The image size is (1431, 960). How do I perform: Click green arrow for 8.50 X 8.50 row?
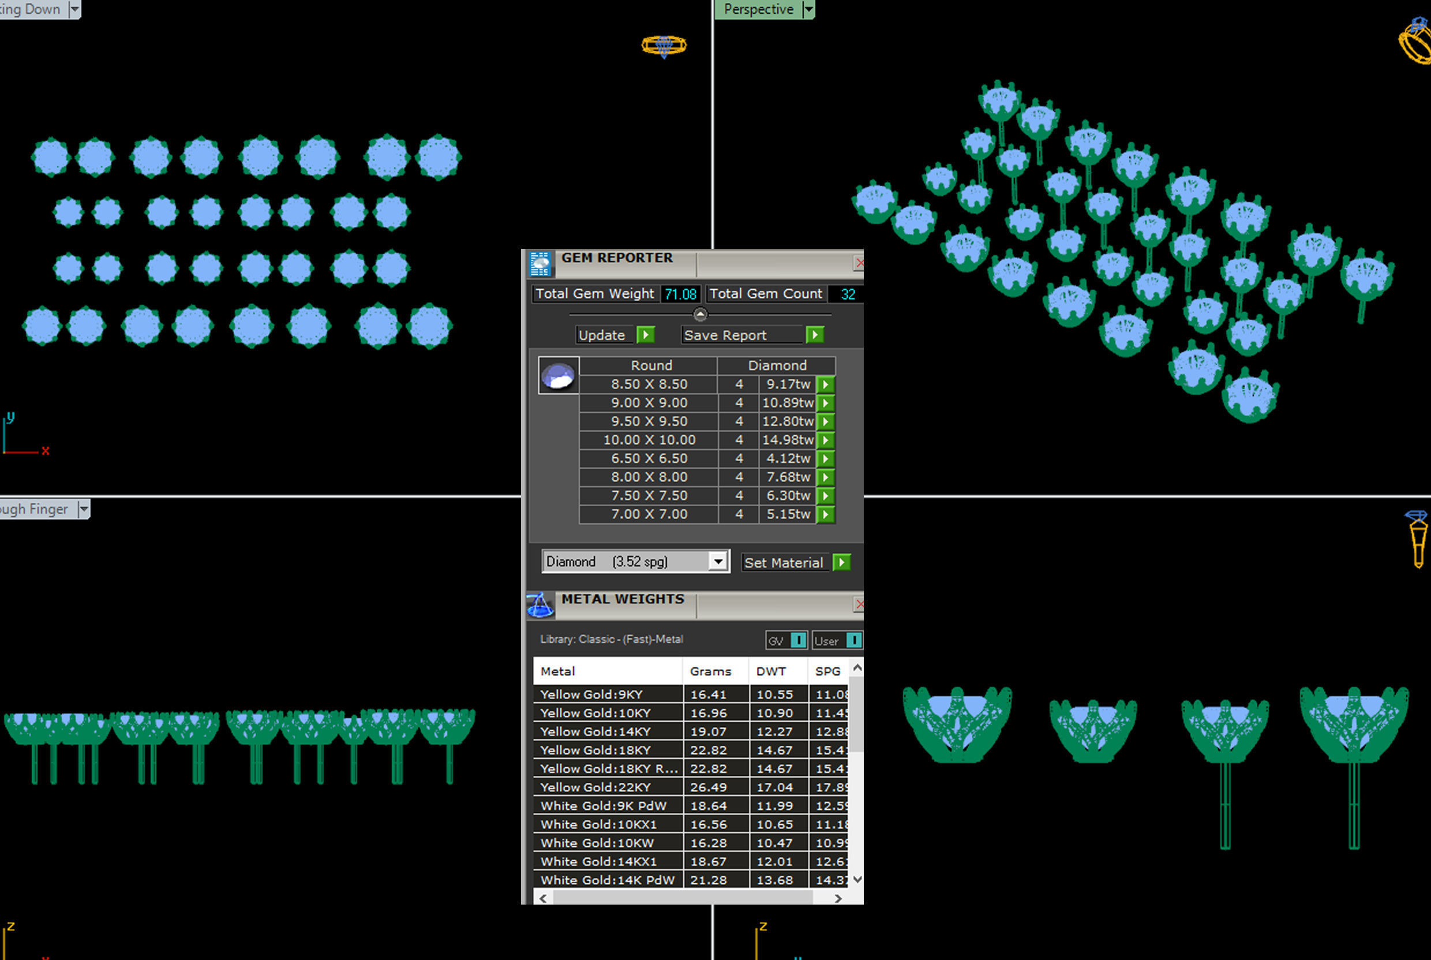pyautogui.click(x=825, y=384)
